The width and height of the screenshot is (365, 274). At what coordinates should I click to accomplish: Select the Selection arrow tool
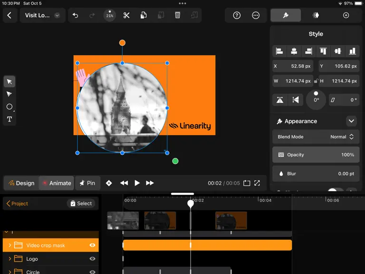[x=10, y=81]
